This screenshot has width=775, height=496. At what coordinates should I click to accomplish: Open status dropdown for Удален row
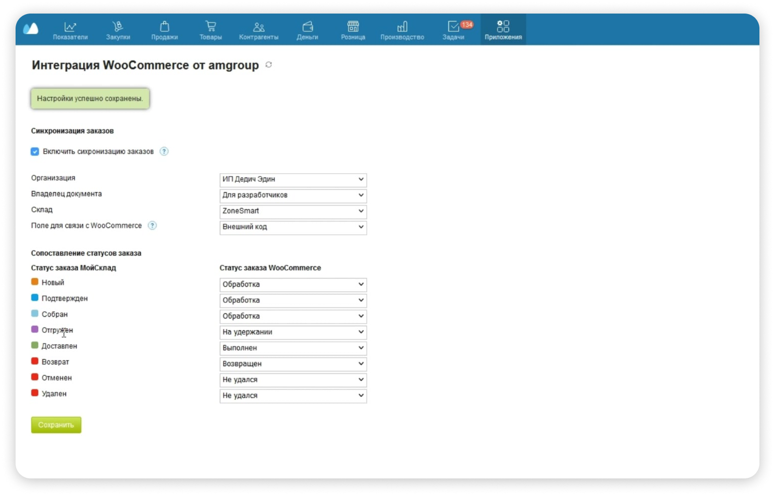click(293, 396)
